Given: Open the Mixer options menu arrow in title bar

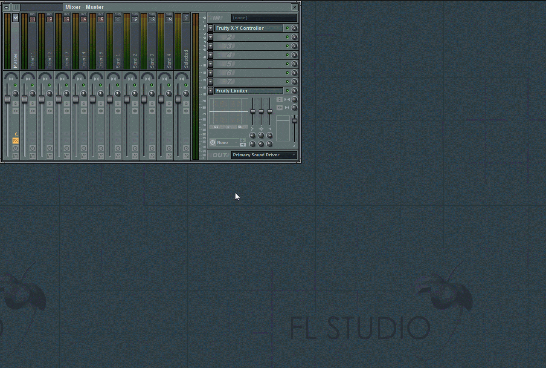Looking at the screenshot, I should [6, 7].
